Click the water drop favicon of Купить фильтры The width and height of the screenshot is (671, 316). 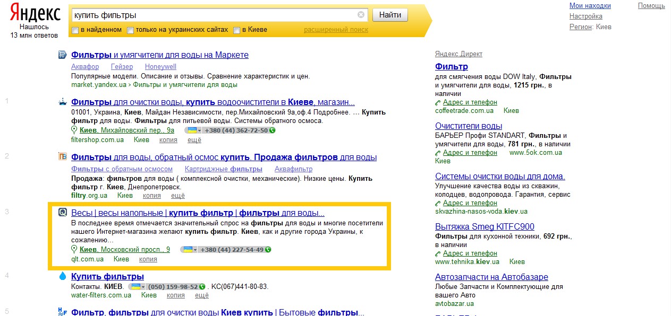pyautogui.click(x=62, y=276)
